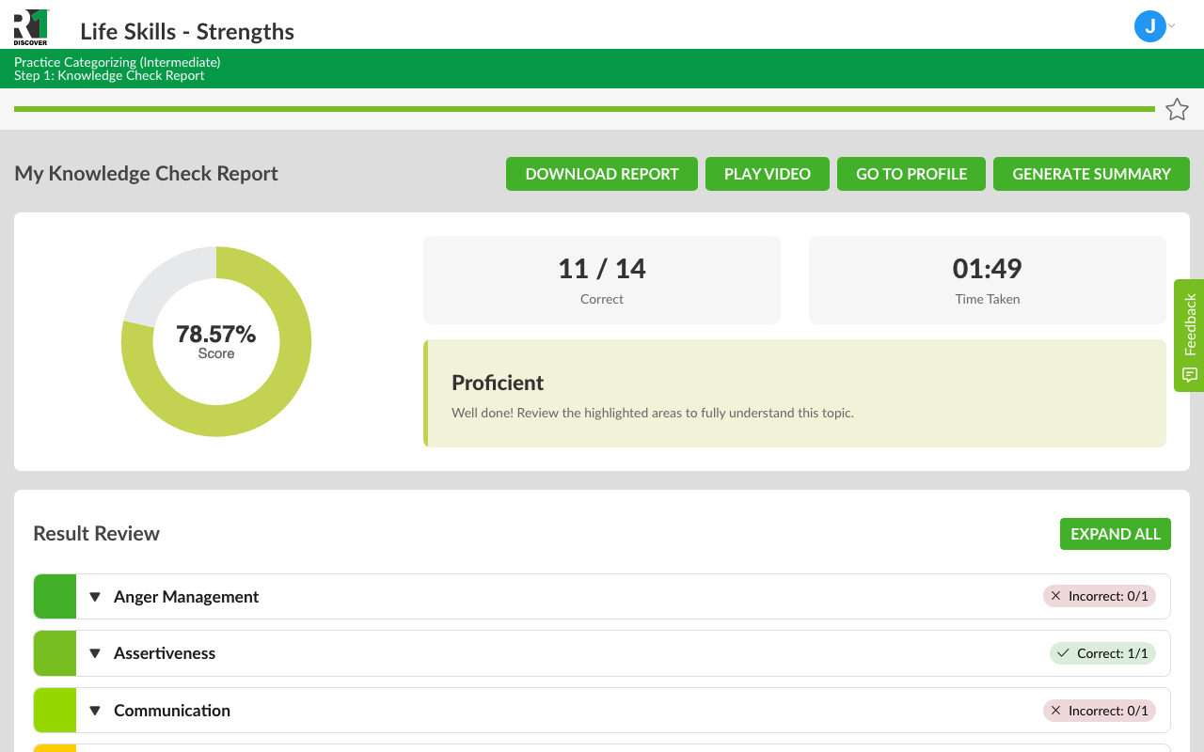Click the green step progress bar
Viewport: 1204px width, 752px height.
584,109
